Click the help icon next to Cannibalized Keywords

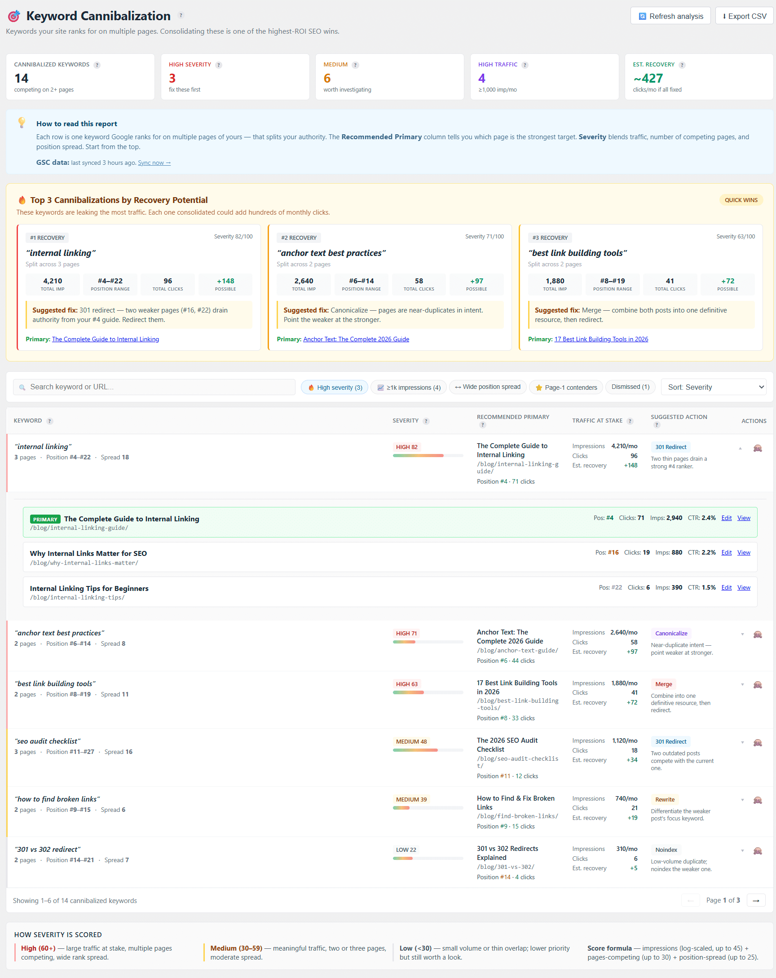pos(97,65)
